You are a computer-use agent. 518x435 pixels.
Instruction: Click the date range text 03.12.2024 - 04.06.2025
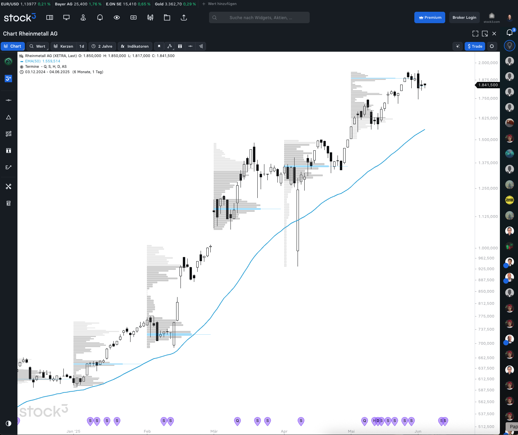point(47,72)
